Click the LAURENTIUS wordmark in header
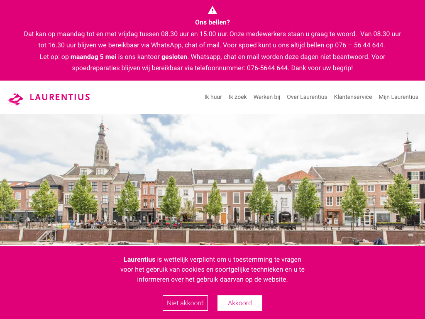This screenshot has height=319, width=425. [60, 97]
